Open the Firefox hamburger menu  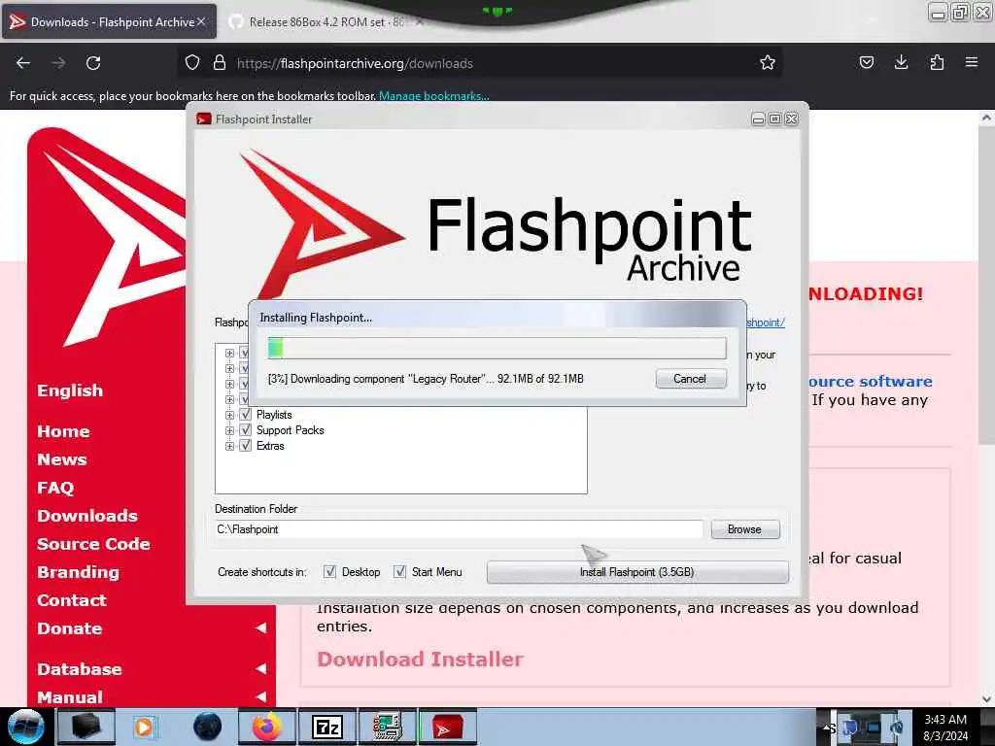pyautogui.click(x=972, y=62)
